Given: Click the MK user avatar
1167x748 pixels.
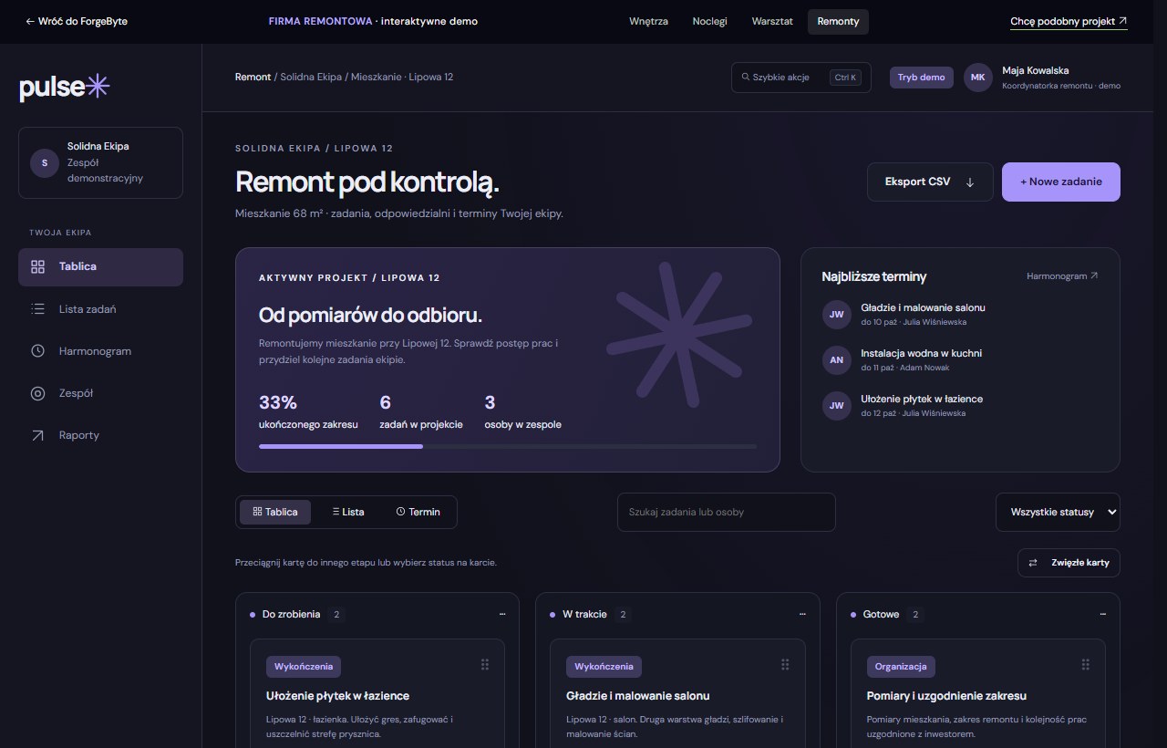Looking at the screenshot, I should (x=977, y=78).
